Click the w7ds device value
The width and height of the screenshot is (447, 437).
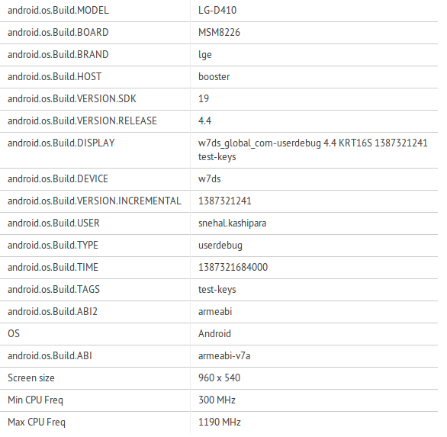(210, 179)
